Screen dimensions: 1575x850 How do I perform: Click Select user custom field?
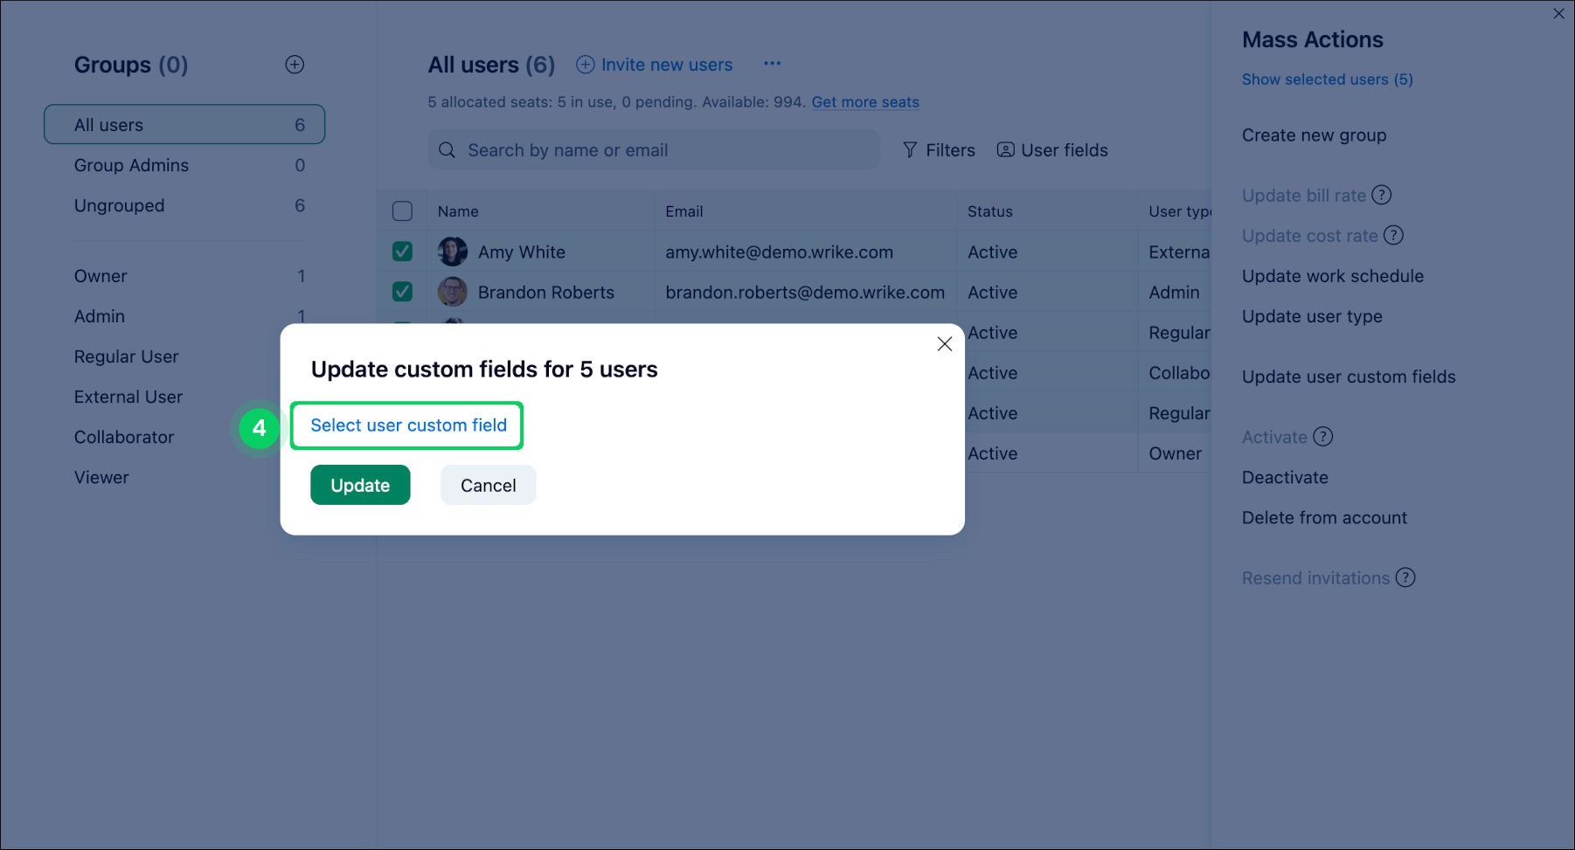tap(407, 425)
